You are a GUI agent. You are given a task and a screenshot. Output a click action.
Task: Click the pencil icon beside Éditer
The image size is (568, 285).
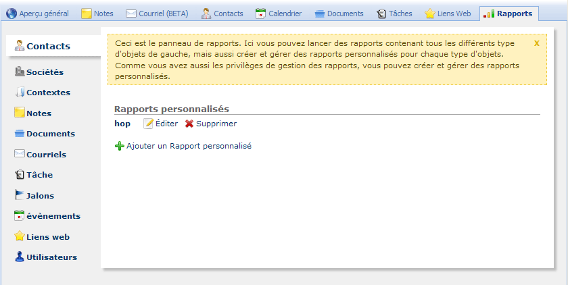[148, 124]
